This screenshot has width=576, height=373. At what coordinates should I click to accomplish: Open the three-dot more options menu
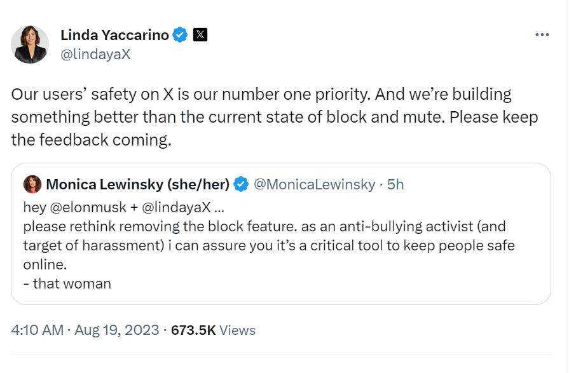click(x=542, y=35)
